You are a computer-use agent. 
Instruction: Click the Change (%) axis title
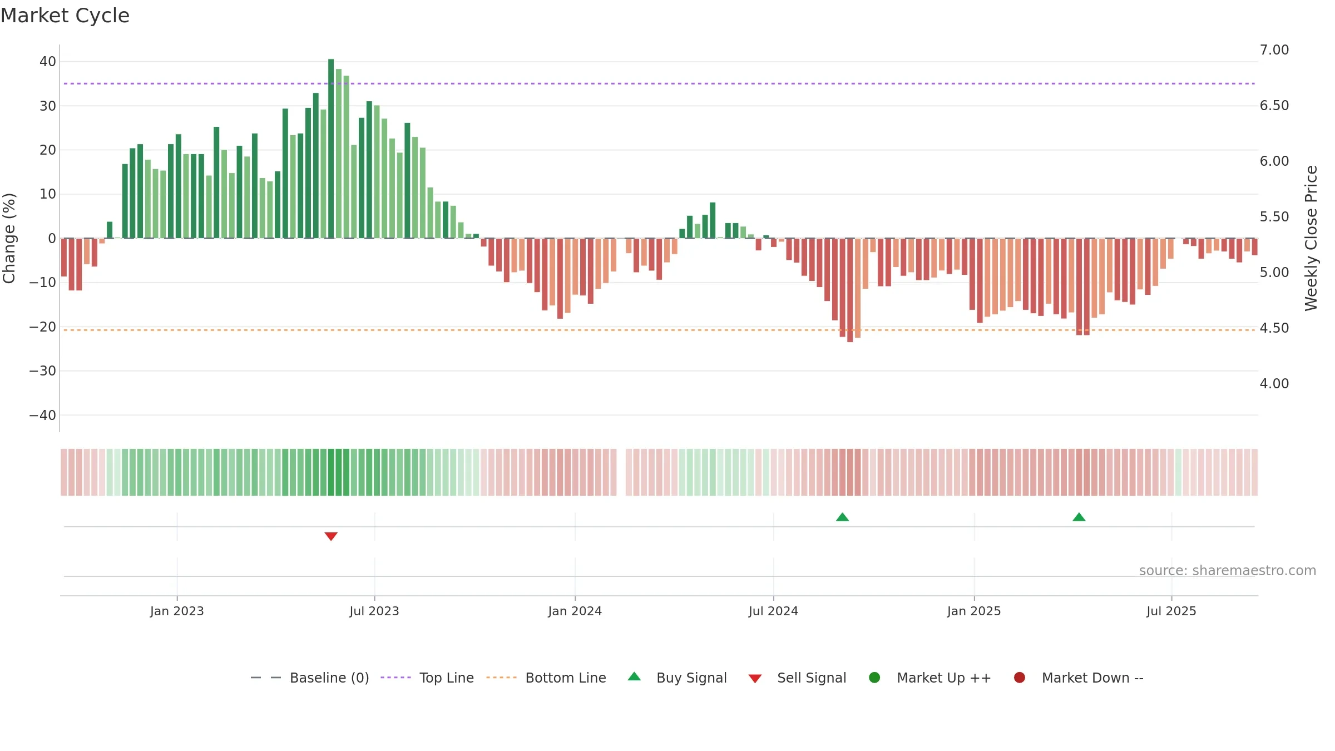tap(9, 238)
